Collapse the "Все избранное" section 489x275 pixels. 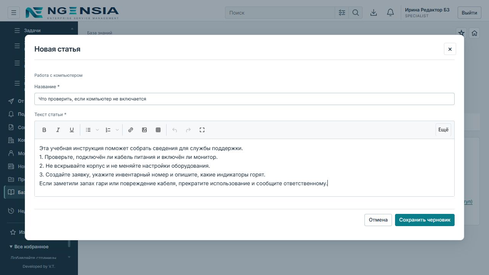29,247
